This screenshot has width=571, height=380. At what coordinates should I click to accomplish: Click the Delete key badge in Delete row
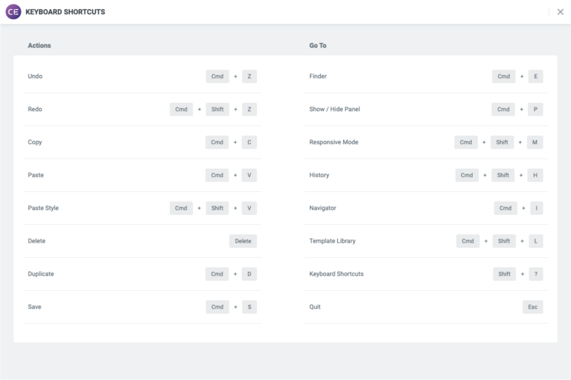(x=243, y=240)
